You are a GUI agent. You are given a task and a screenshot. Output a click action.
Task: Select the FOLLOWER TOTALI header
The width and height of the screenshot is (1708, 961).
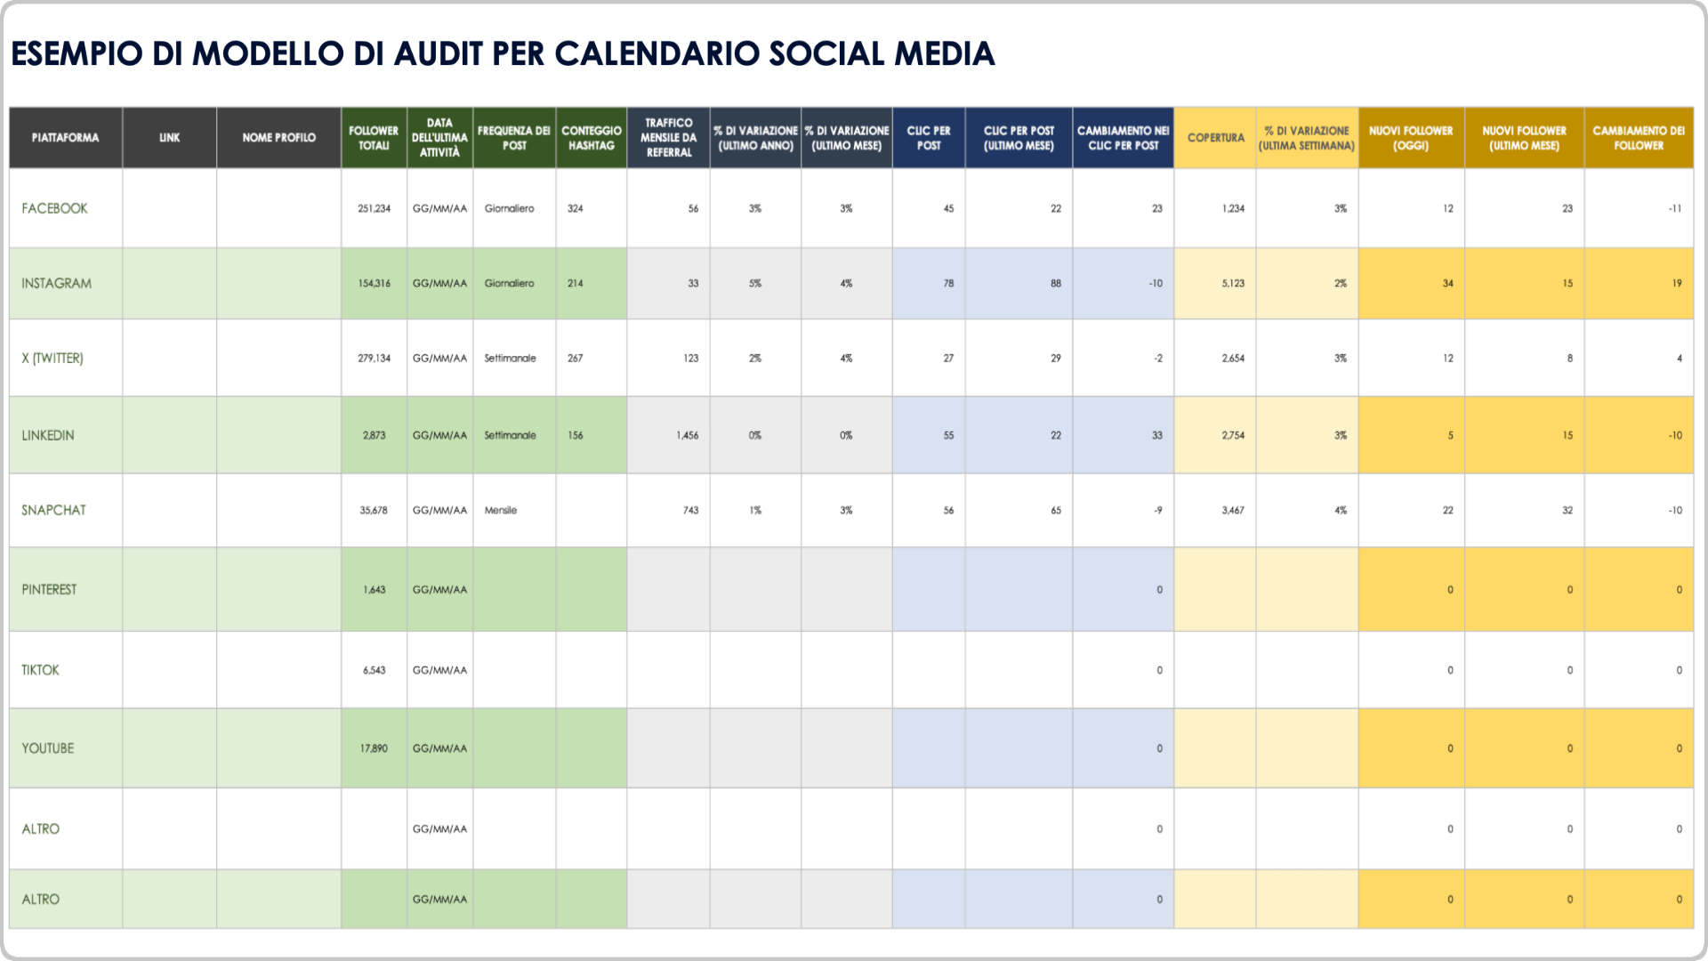pos(375,138)
